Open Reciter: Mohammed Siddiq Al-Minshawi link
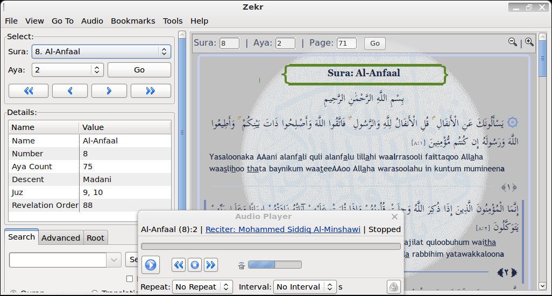This screenshot has height=296, width=552. click(x=283, y=229)
